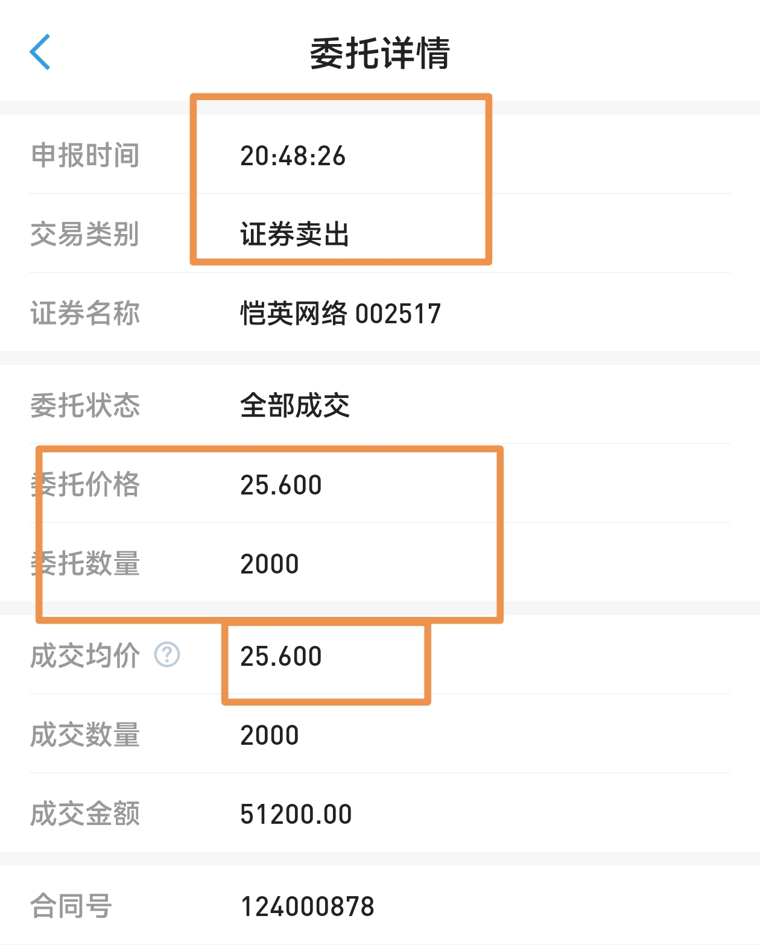This screenshot has width=760, height=945.
Task: Tap the help icon beside 成交均价
Action: pyautogui.click(x=167, y=655)
